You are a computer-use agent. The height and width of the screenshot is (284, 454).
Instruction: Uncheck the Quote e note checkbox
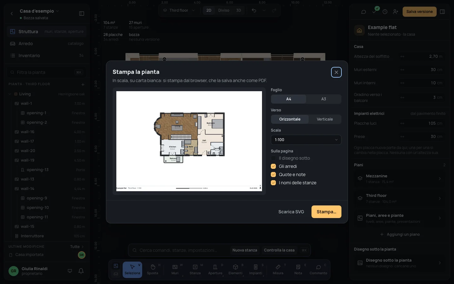[273, 175]
